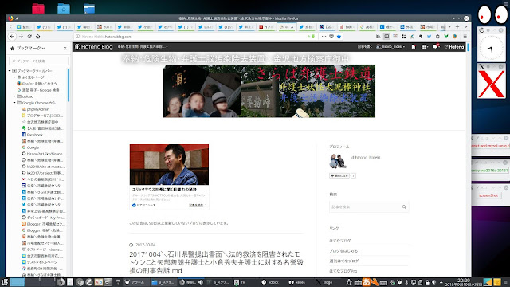The width and height of the screenshot is (510, 287).
Task: Click the Hatena logo at the header's right
Action: coord(454,47)
